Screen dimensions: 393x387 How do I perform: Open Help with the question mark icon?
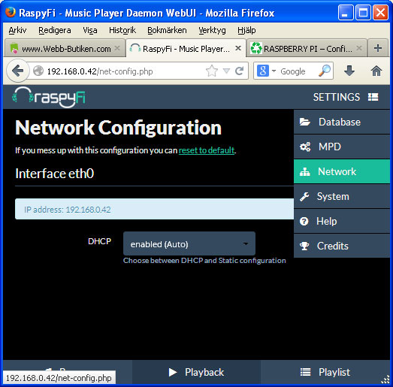coord(342,221)
